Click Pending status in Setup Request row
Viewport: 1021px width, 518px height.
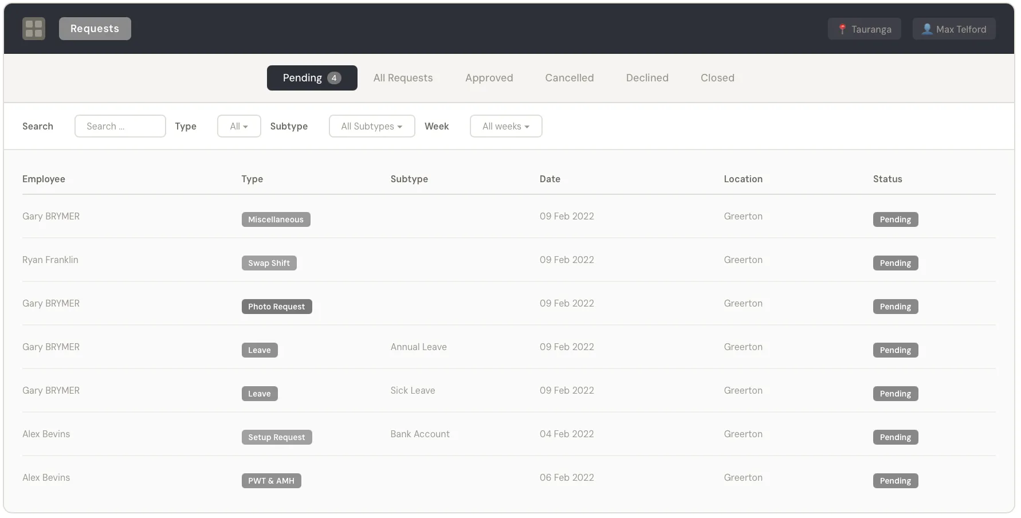click(x=896, y=437)
